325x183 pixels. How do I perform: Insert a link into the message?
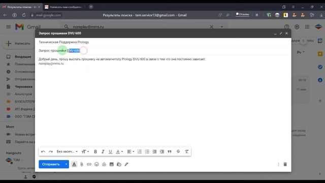pyautogui.click(x=89, y=164)
